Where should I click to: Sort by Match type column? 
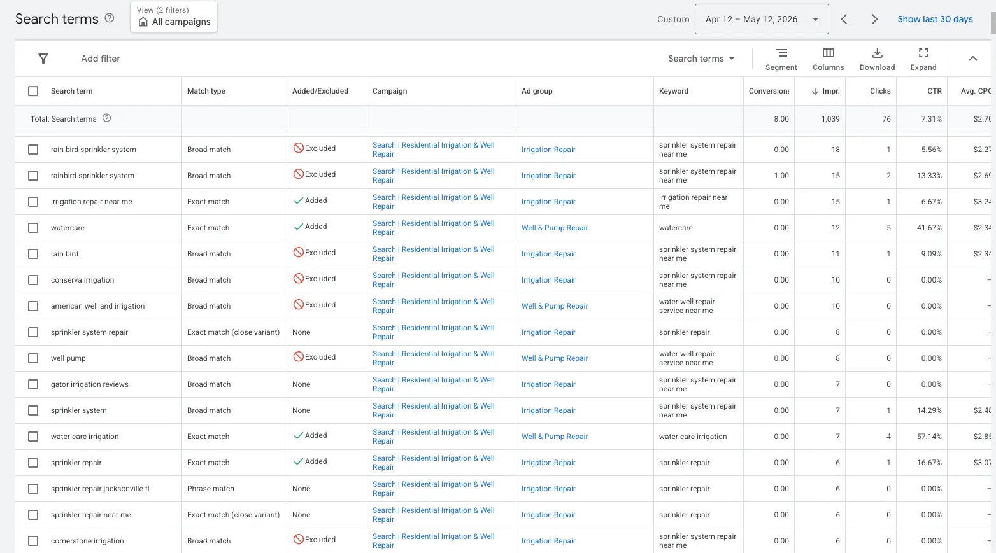tap(206, 91)
